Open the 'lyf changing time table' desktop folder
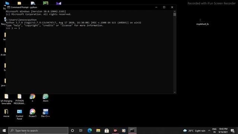Screen dimensions: 238x134 click(x=6, y=99)
